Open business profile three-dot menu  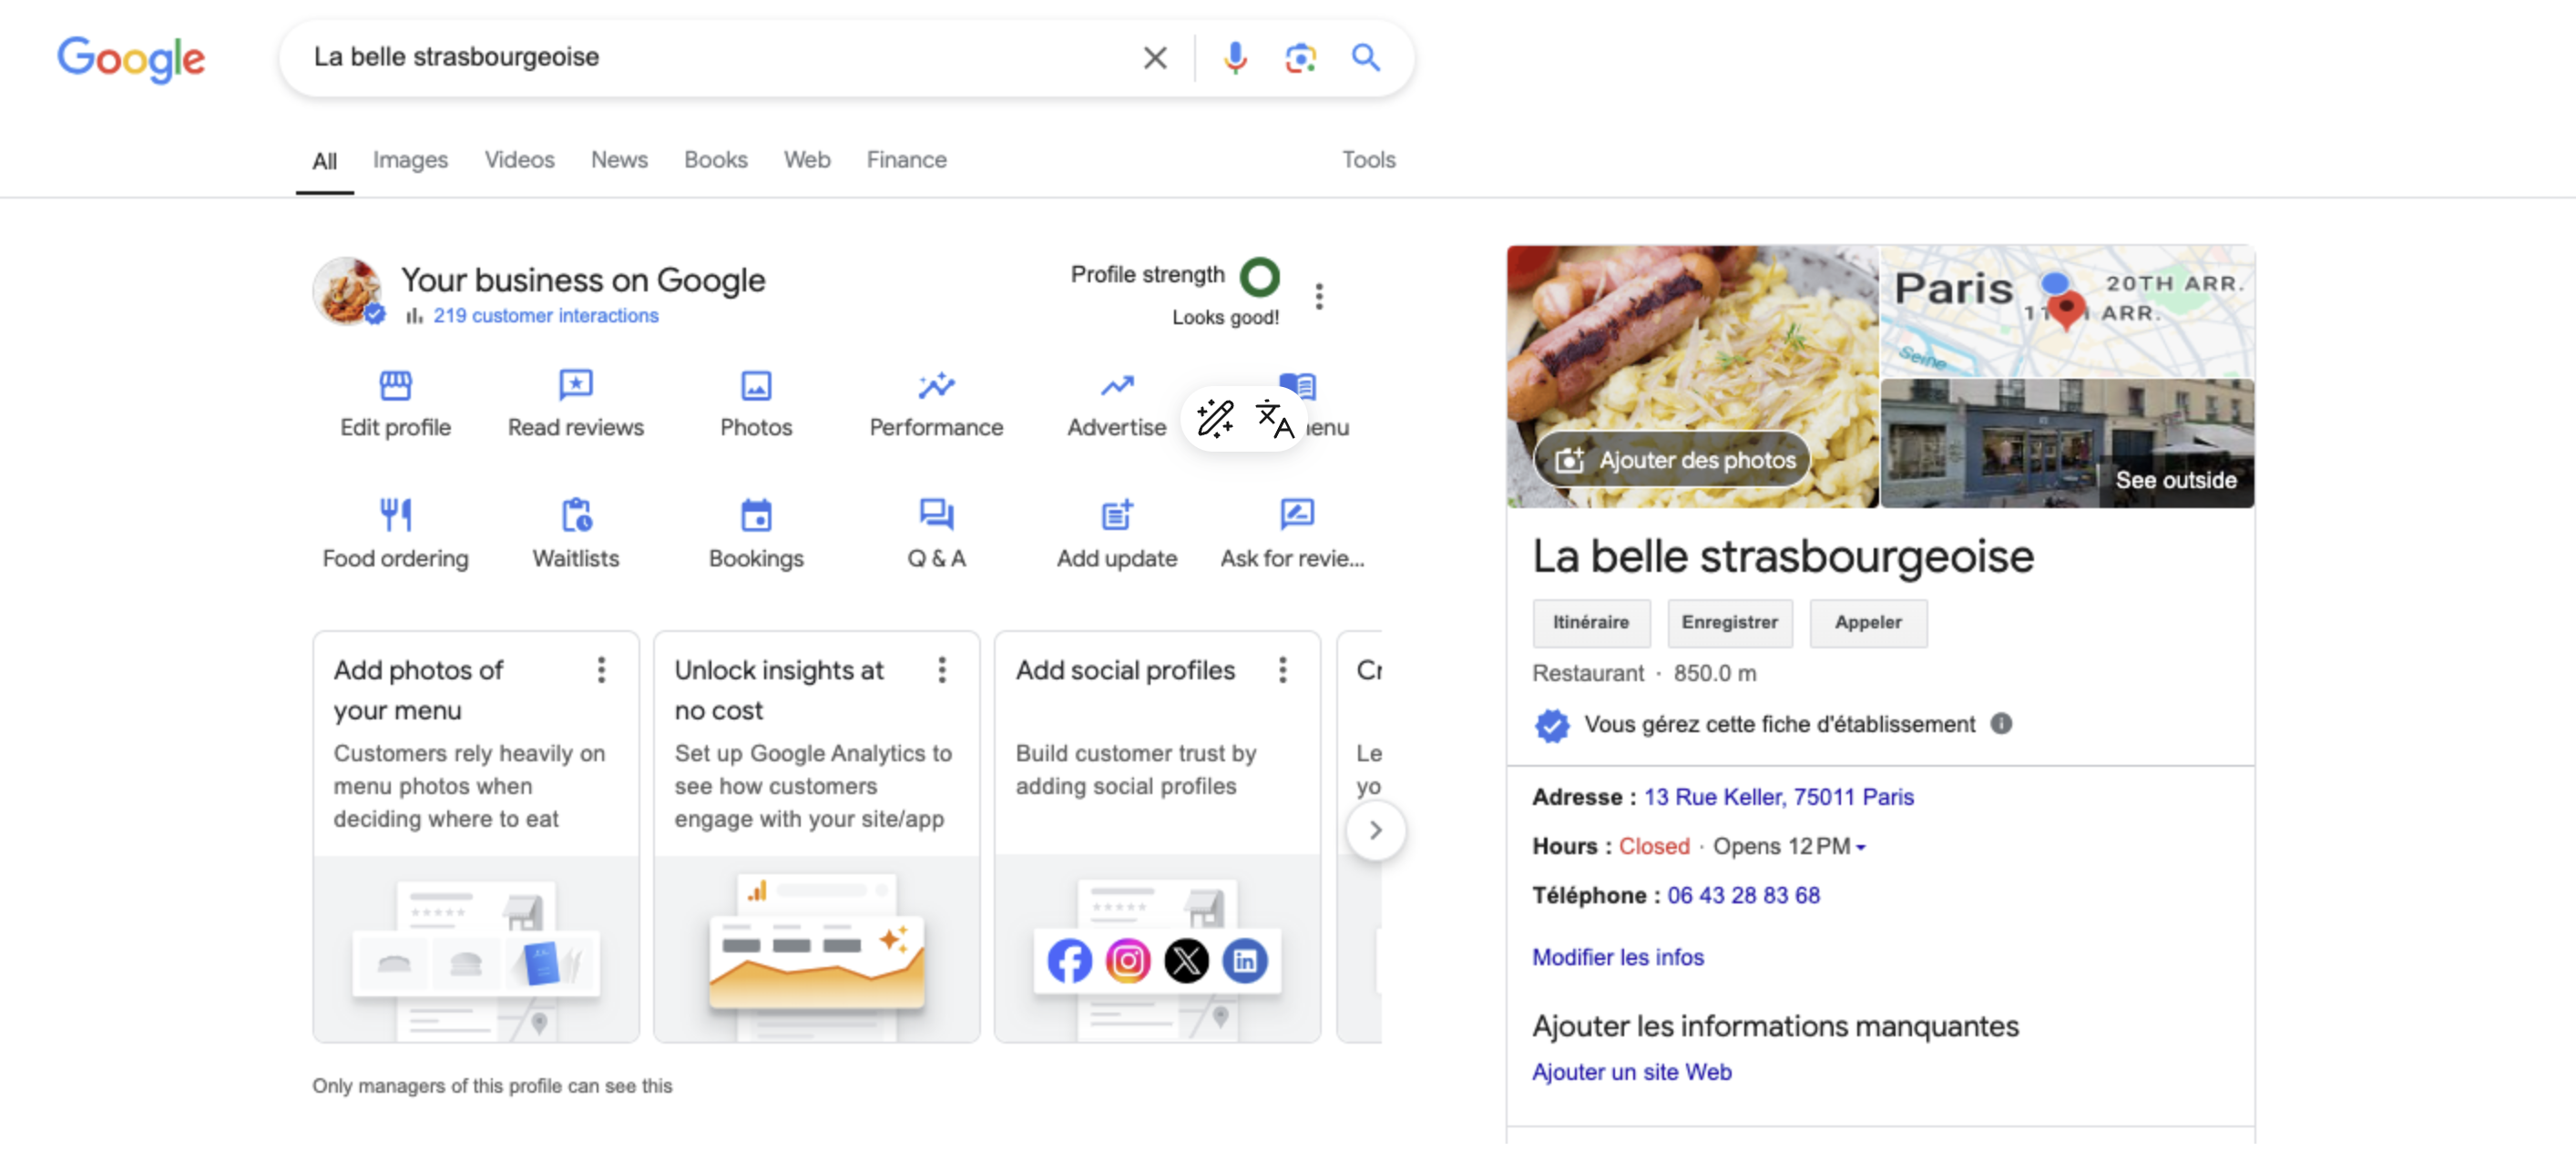[x=1319, y=296]
